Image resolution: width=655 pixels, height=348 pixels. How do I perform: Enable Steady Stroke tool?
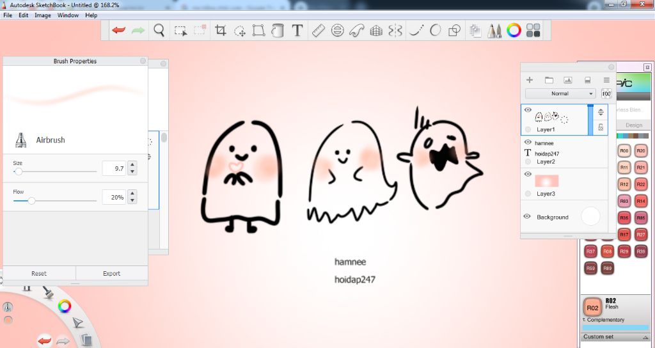[x=416, y=30]
